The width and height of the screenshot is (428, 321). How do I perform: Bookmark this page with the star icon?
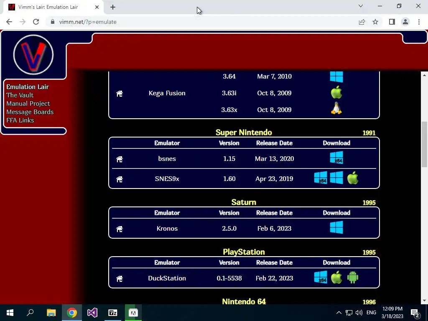click(x=375, y=22)
